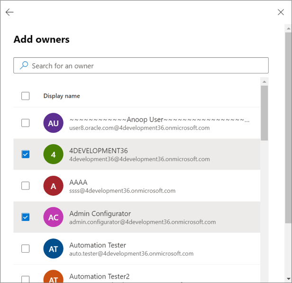The image size is (292, 283).
Task: Close the Add owners panel
Action: click(x=281, y=12)
